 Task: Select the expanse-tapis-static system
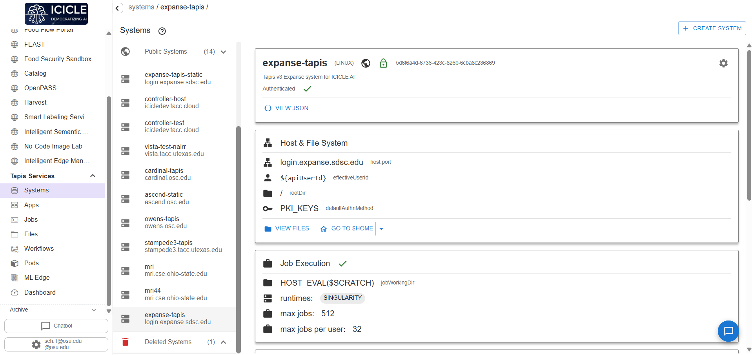click(175, 78)
